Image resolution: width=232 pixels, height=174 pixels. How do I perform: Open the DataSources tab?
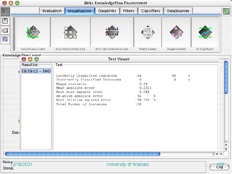point(178,11)
